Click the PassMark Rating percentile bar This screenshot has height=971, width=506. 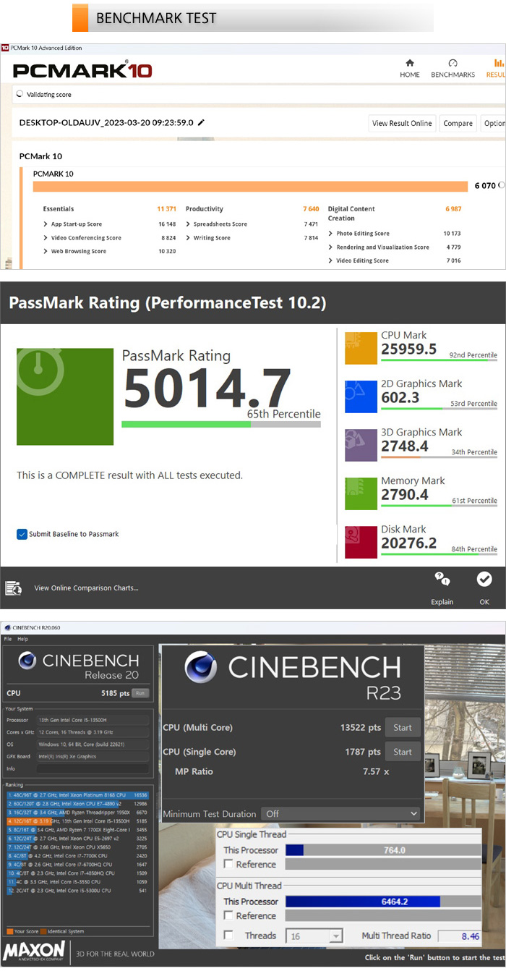(x=221, y=424)
